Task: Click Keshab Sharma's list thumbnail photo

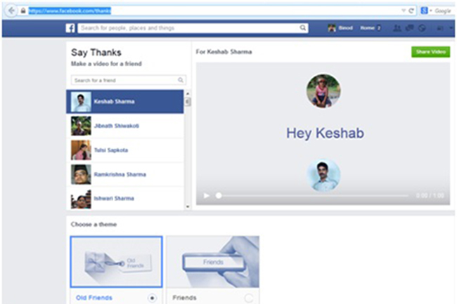Action: pos(81,102)
